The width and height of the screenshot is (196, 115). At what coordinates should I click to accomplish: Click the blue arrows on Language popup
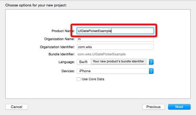pos(151,62)
